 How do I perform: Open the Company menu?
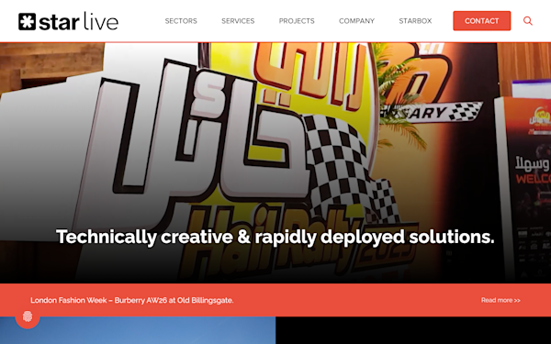(356, 21)
